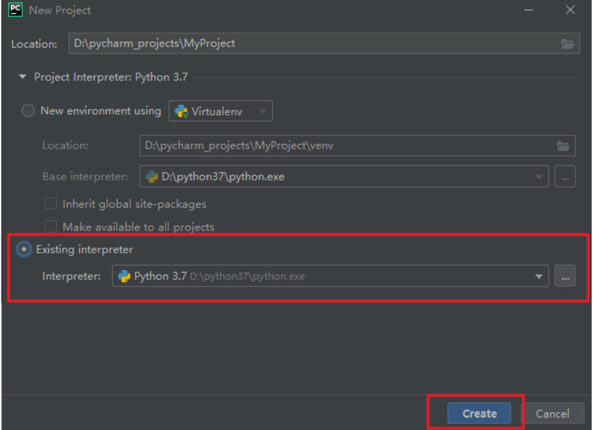Screen dimensions: 593x430
Task: Click 'Make available to all projects' label
Action: tap(138, 227)
